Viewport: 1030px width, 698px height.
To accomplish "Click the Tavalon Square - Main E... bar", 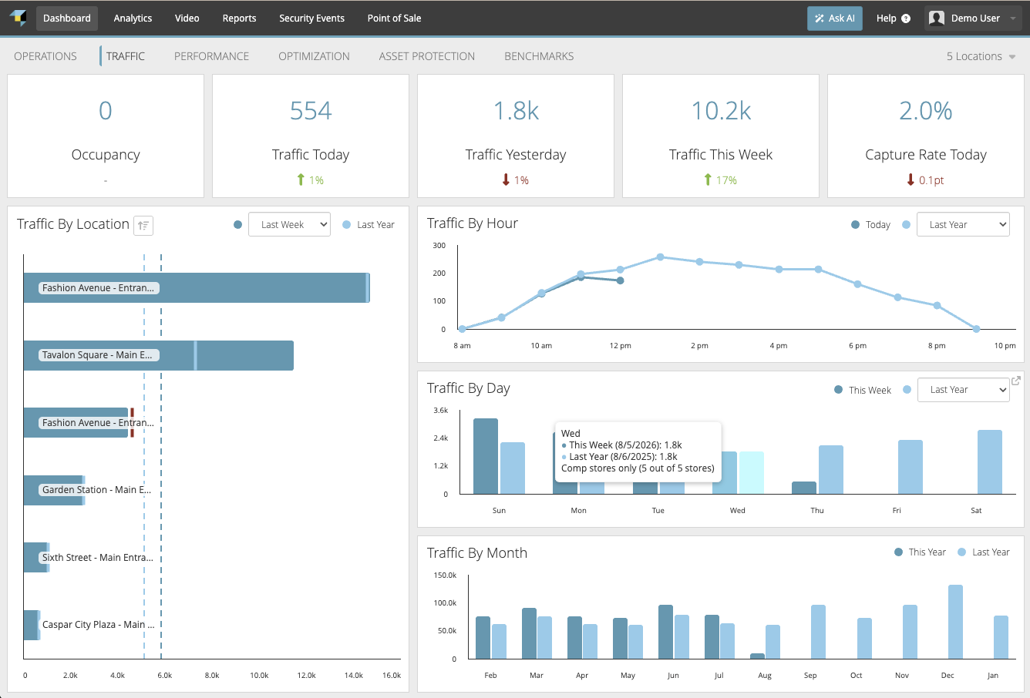I will (159, 355).
